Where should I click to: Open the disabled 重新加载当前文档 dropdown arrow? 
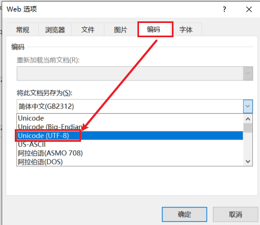248,73
